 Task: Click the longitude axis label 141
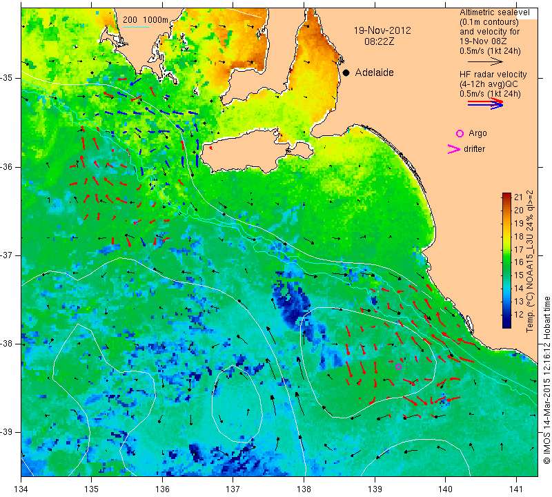(x=516, y=489)
